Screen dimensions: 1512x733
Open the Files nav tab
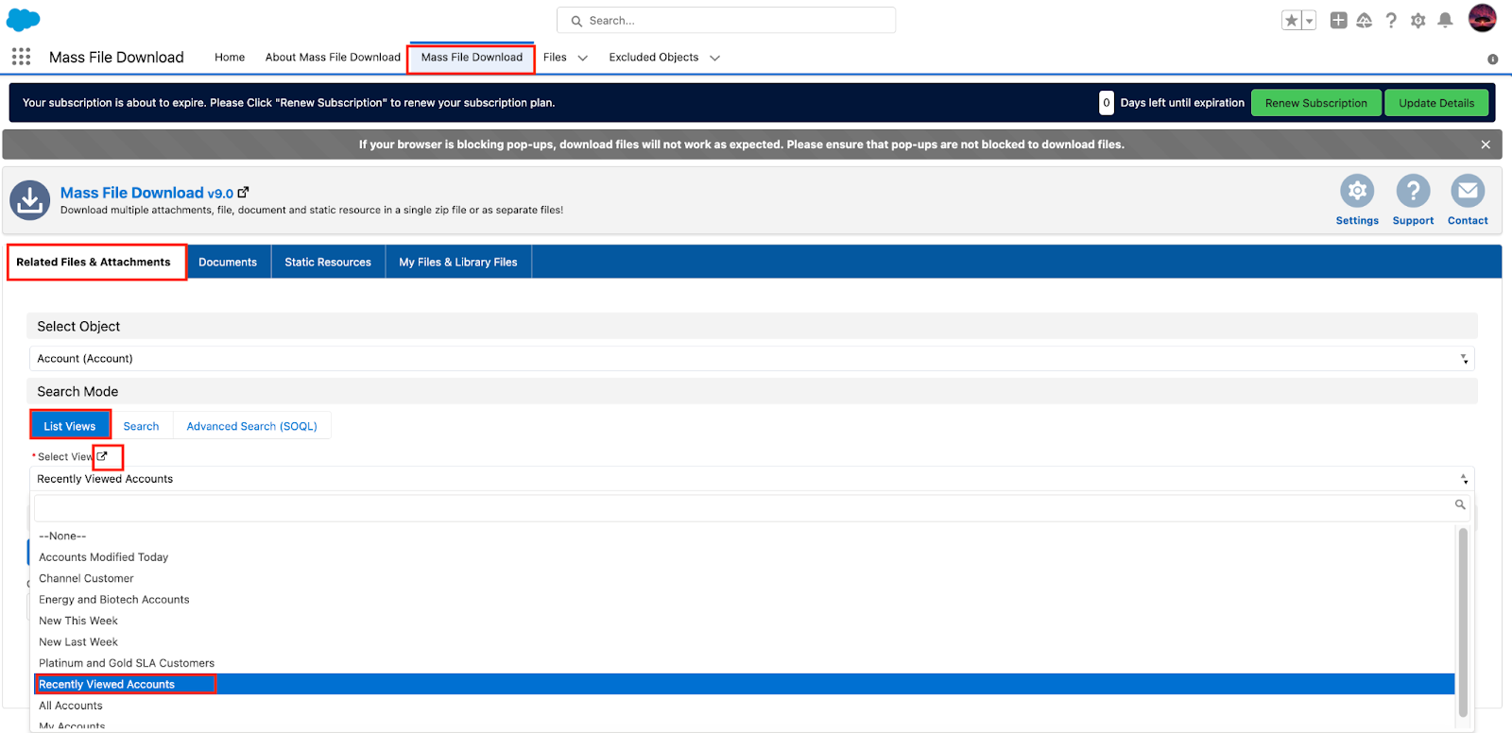coord(555,58)
